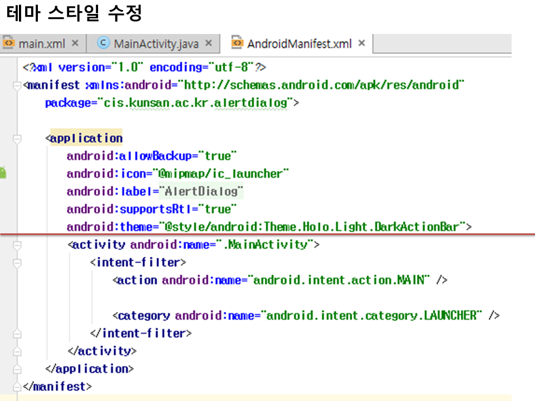Click the schemas.android.com namespace URL

pos(322,86)
